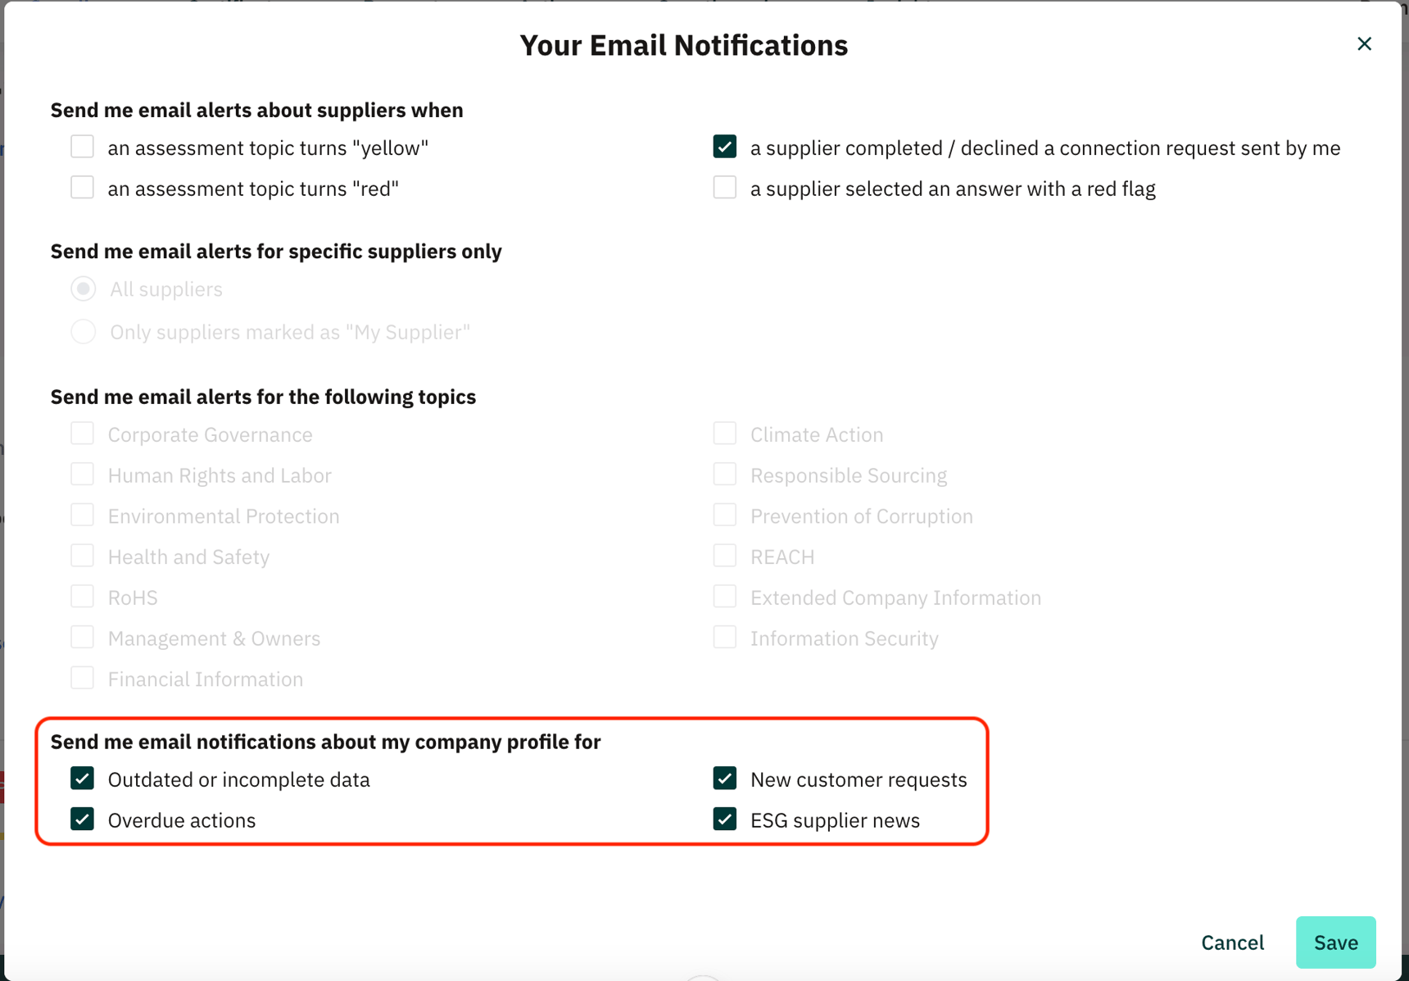Choose only suppliers marked as My Supplier
This screenshot has width=1409, height=981.
pos(83,331)
